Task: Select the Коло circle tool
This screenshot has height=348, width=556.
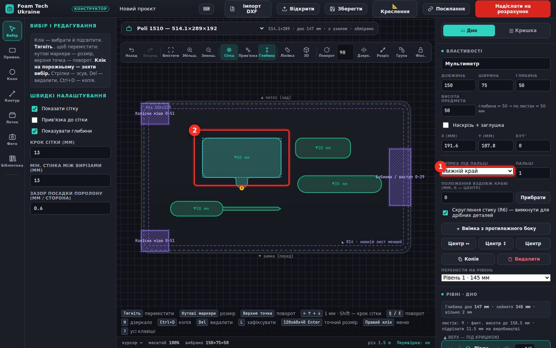Action: (12, 74)
